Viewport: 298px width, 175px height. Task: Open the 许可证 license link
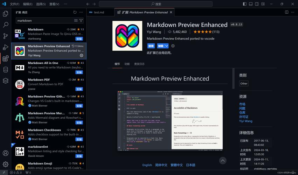point(244,117)
